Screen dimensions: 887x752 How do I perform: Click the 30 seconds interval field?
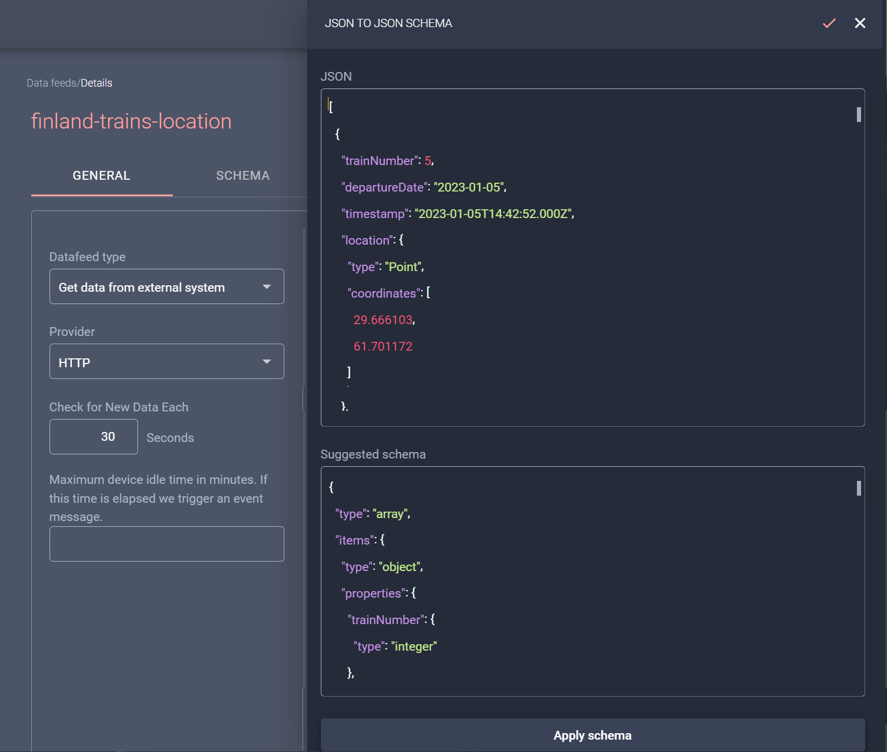[x=93, y=436]
